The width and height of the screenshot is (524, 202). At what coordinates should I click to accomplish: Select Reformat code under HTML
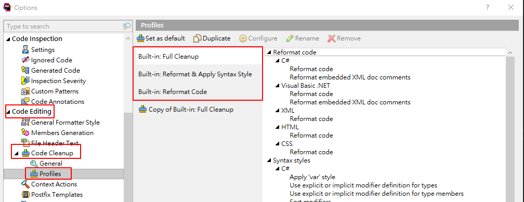311,136
